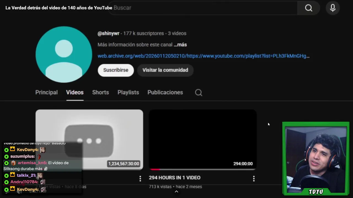Click the magnifier search button
This screenshot has width=353, height=198.
point(309,8)
